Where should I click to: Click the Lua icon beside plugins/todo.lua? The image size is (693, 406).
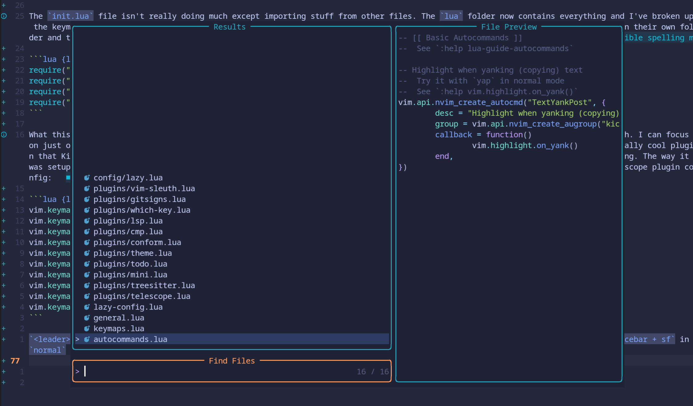pos(87,264)
